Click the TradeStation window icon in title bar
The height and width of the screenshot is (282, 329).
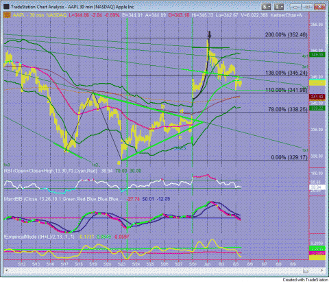(x=6, y=7)
